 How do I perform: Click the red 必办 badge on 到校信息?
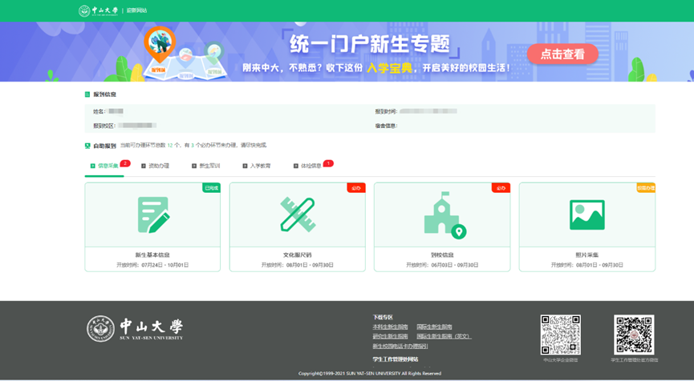[x=501, y=188]
